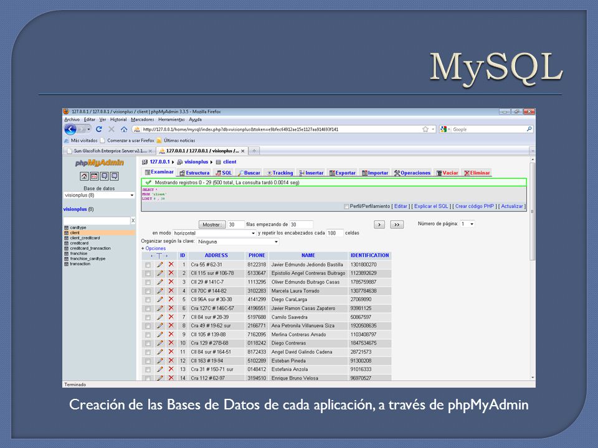The image size is (598, 448).
Task: Click the stop loading X icon
Action: point(112,129)
